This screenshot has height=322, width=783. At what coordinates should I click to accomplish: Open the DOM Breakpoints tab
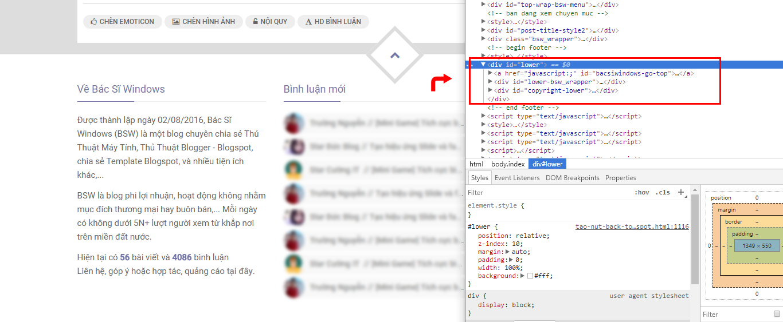(x=572, y=178)
